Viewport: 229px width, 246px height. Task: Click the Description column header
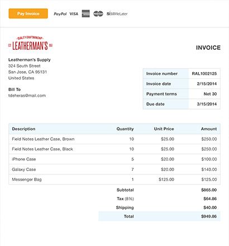(x=23, y=129)
